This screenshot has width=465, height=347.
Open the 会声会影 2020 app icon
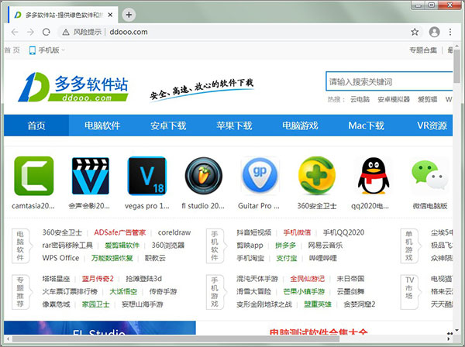[91, 176]
